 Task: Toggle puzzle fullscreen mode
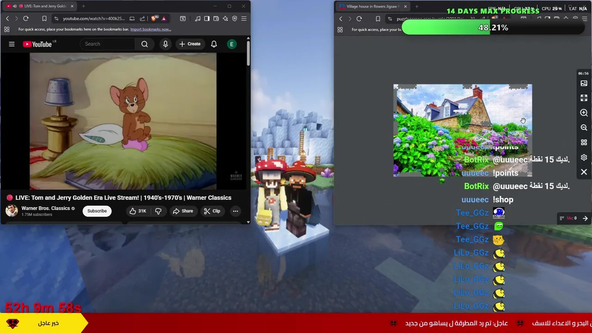[x=584, y=98]
